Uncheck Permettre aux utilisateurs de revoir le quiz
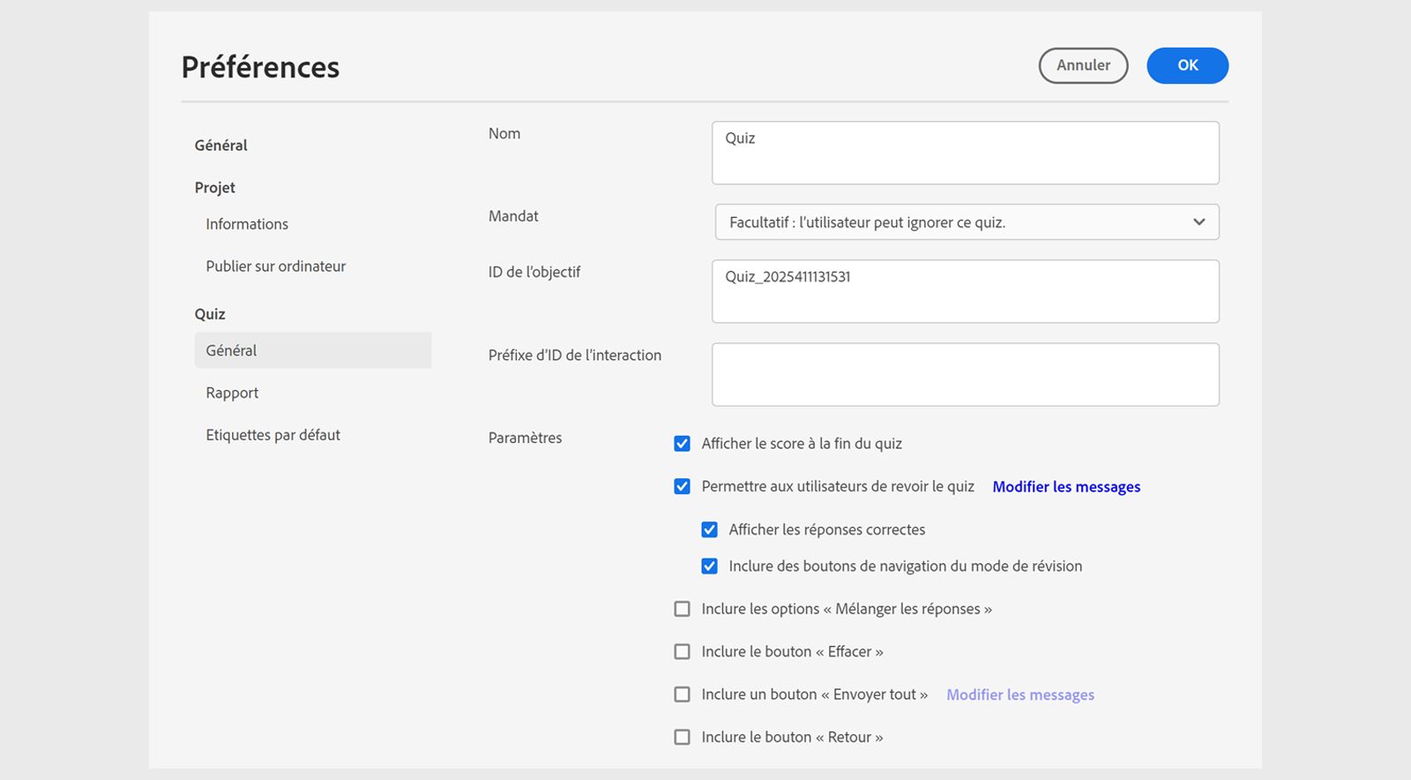Viewport: 1411px width, 780px height. click(682, 486)
